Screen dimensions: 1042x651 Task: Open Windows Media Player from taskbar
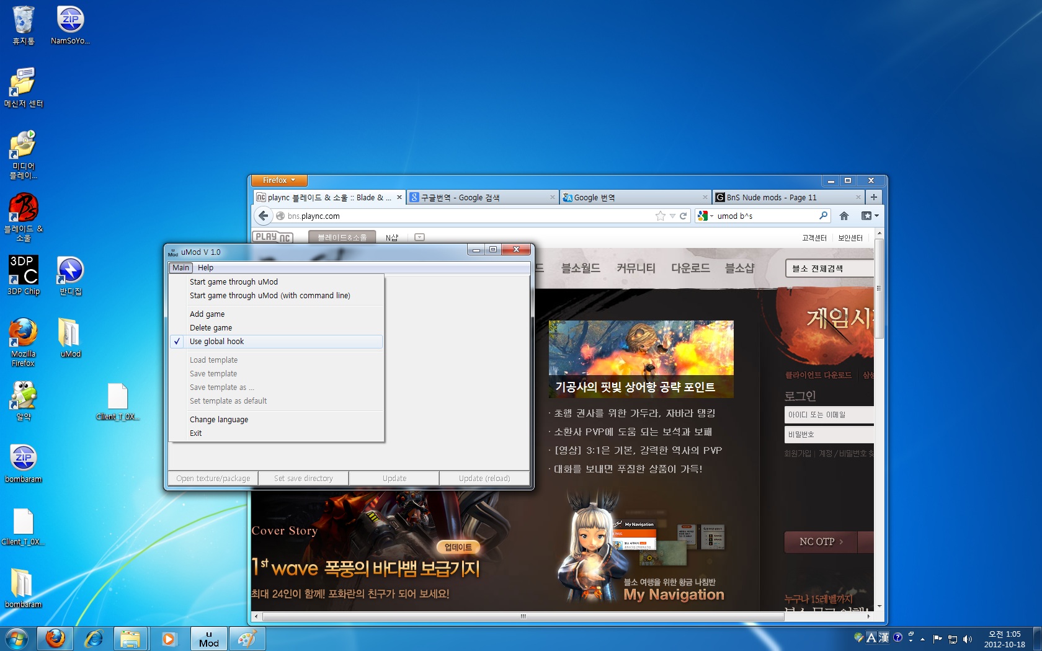[x=169, y=639]
